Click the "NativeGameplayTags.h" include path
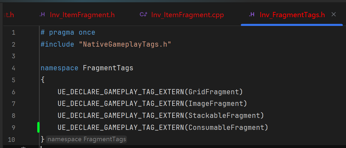 click(x=125, y=44)
